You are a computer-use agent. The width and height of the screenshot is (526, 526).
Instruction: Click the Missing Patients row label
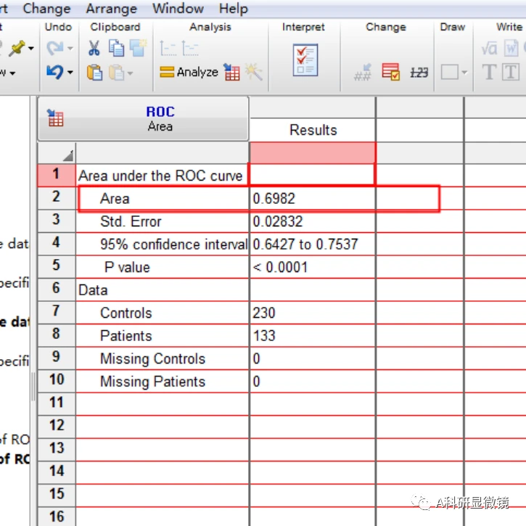click(152, 382)
